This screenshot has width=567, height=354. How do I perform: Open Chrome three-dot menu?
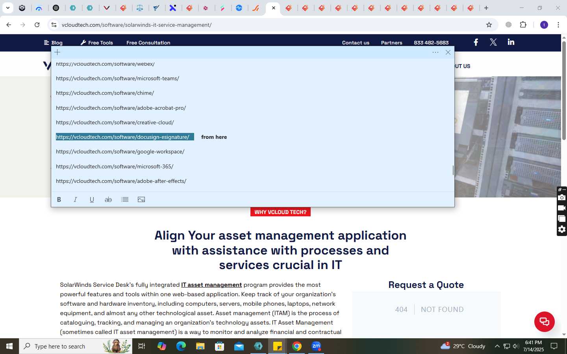pyautogui.click(x=558, y=25)
